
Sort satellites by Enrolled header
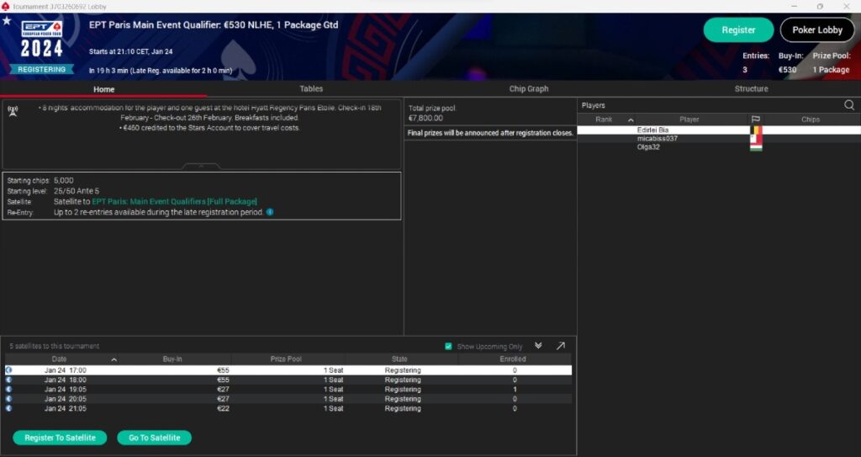(513, 359)
